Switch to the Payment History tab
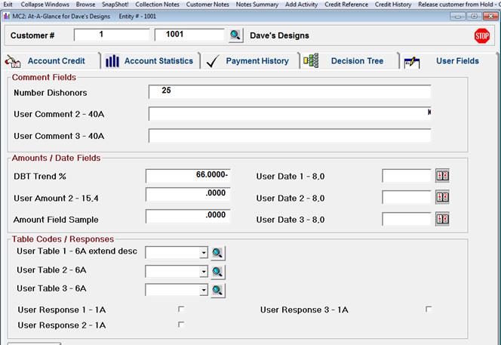The height and width of the screenshot is (345, 501). click(x=257, y=61)
